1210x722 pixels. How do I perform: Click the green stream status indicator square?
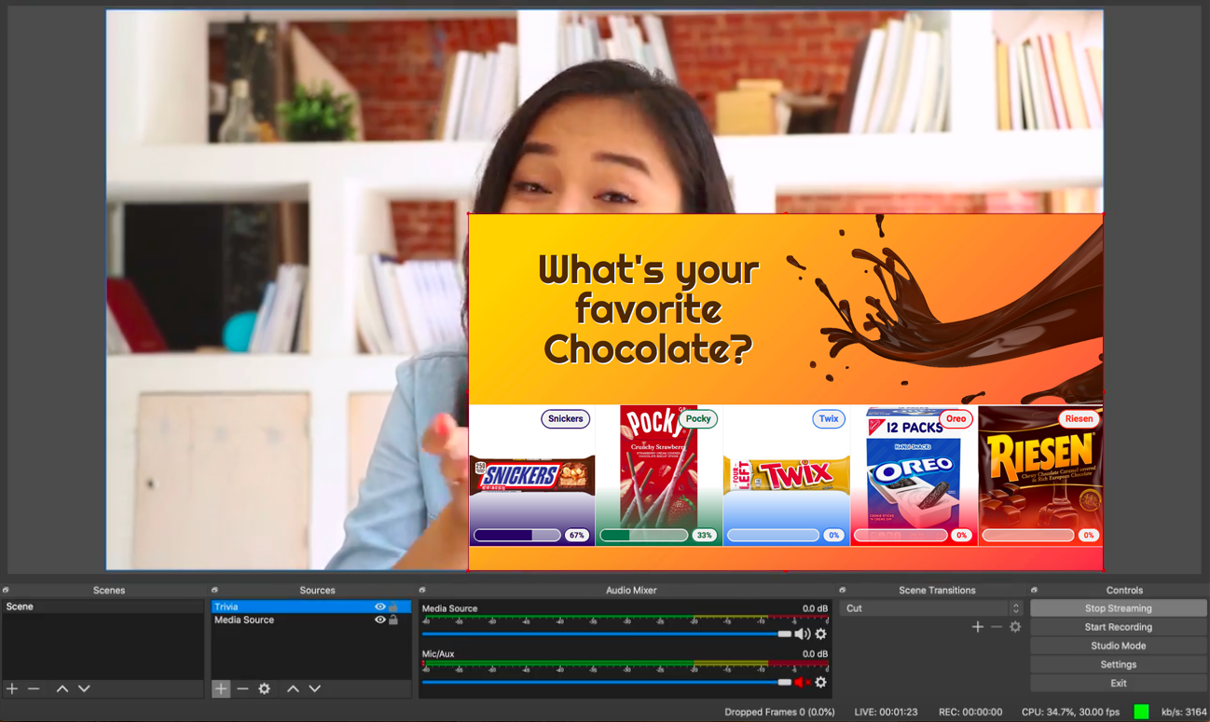coord(1141,712)
